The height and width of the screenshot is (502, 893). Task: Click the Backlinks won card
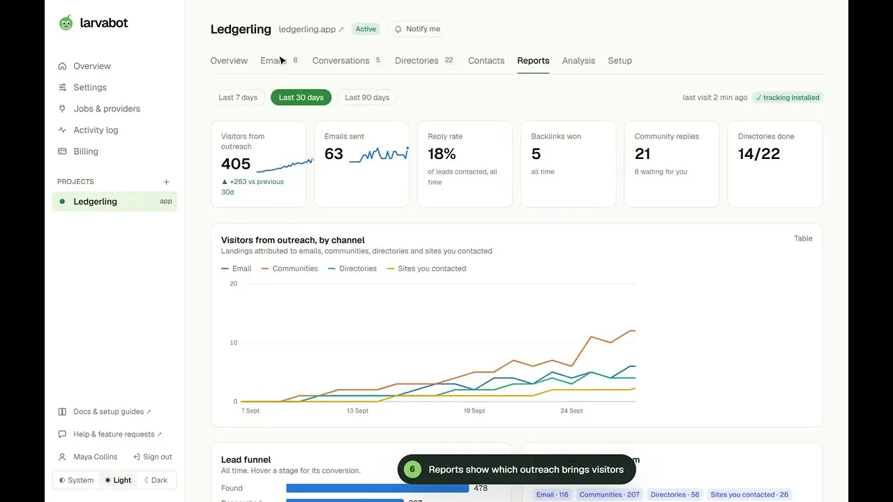coord(568,165)
